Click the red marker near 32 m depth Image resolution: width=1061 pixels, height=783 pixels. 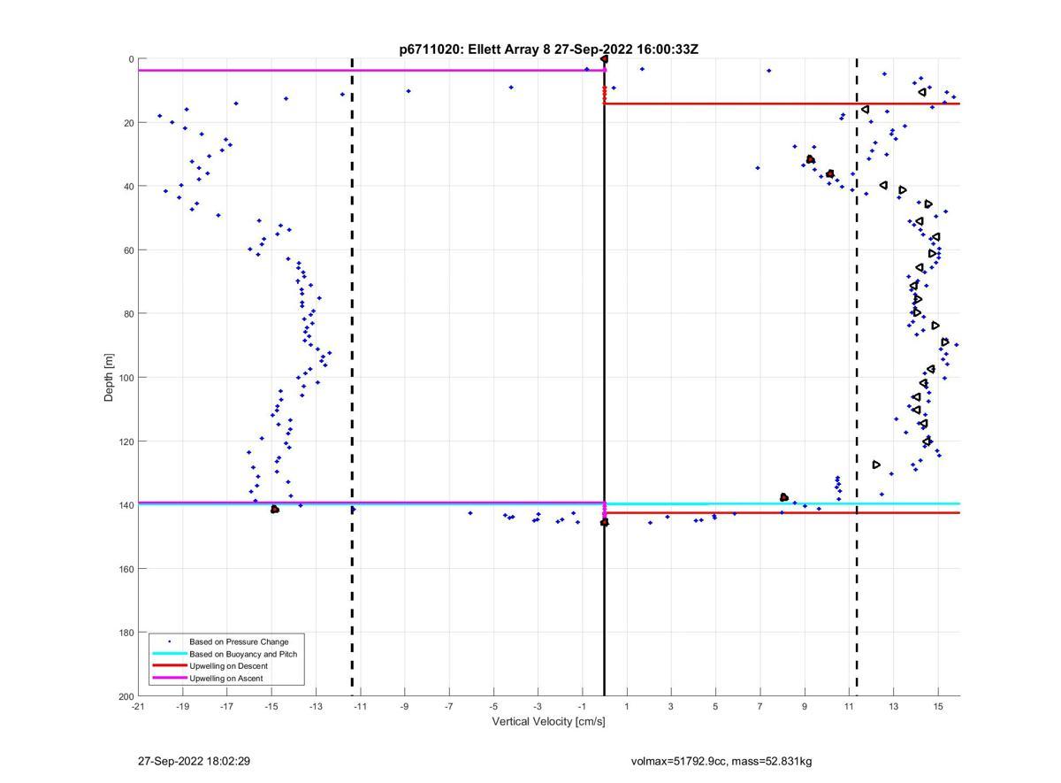(811, 159)
